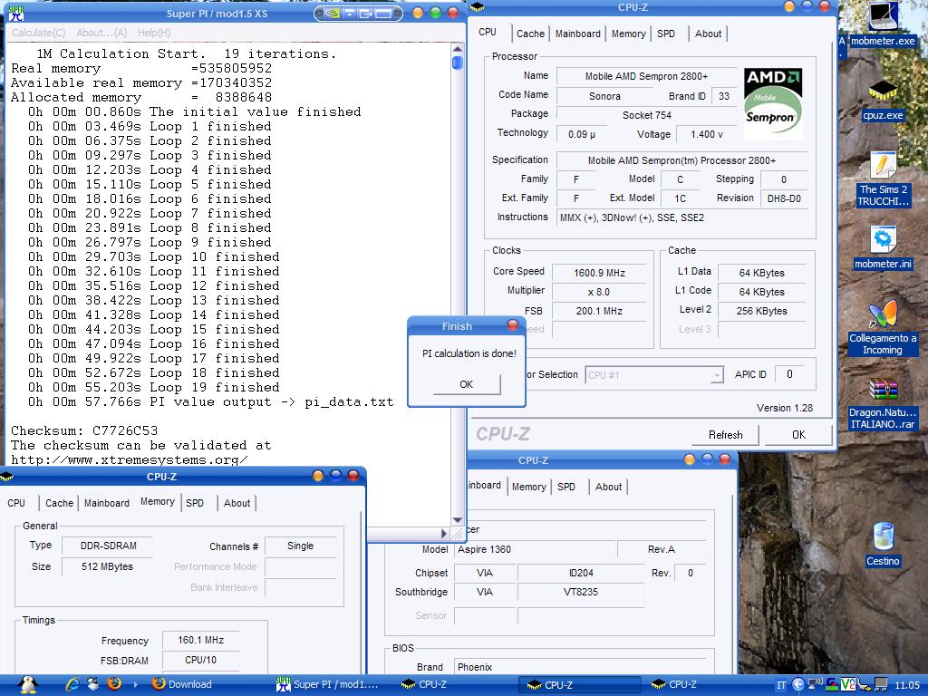Select Memory tab in top CPU-Z window
The image size is (928, 696).
[628, 34]
